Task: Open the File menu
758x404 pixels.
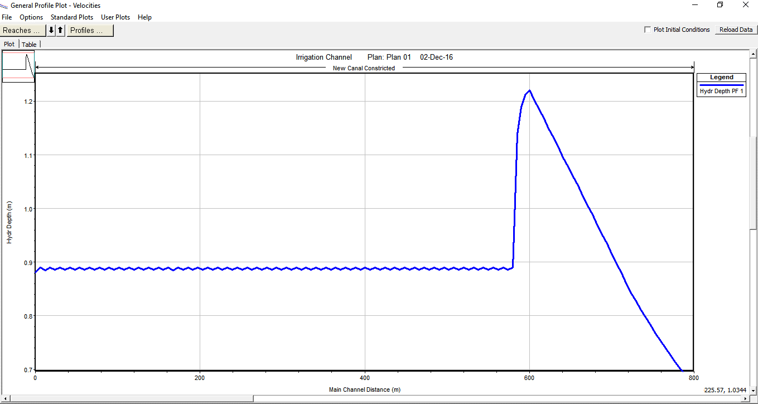Action: [x=7, y=17]
